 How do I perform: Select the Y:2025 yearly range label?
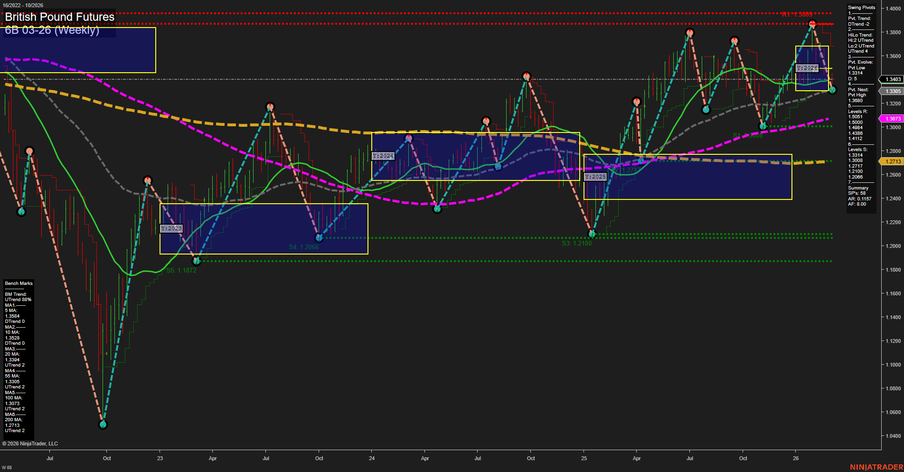pos(595,176)
